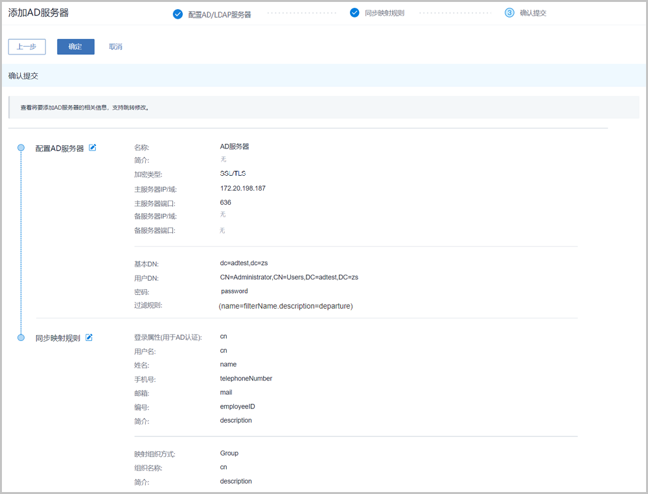Select the 确认提交 step label in header
The width and height of the screenshot is (648, 494).
coord(533,13)
